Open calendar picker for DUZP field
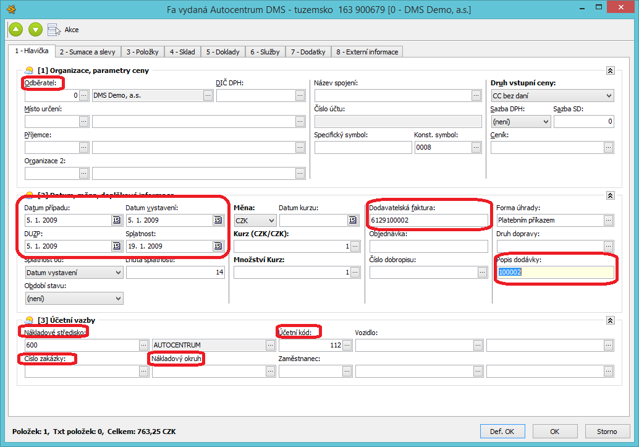 click(x=116, y=246)
